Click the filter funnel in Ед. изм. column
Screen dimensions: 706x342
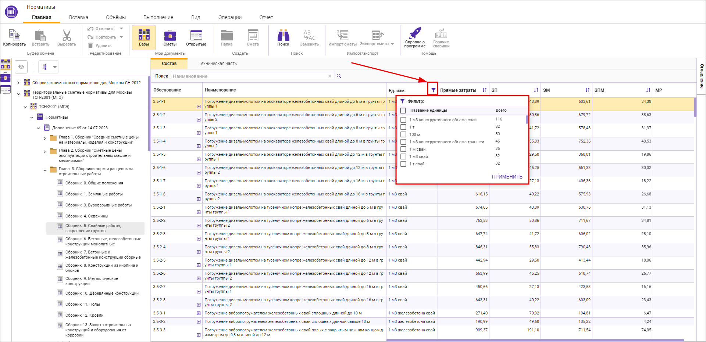pos(433,90)
